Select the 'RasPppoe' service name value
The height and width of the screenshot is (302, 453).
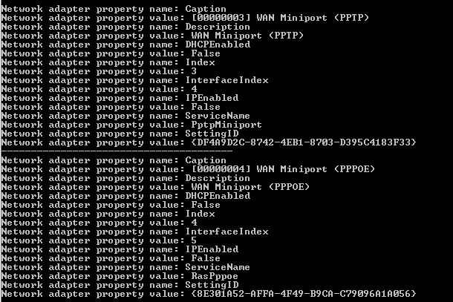point(214,276)
